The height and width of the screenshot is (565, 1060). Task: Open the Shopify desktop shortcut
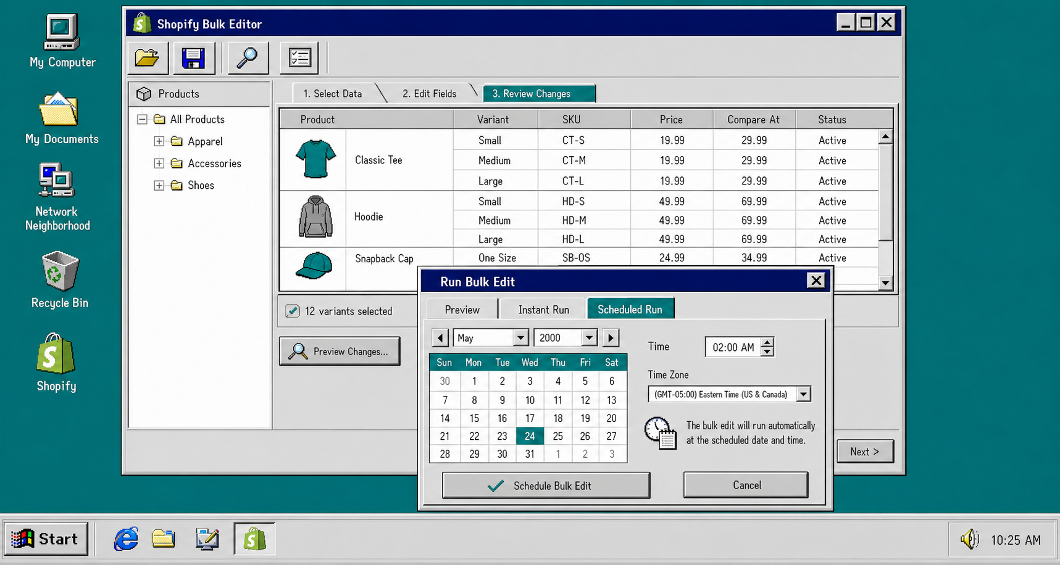[x=56, y=362]
